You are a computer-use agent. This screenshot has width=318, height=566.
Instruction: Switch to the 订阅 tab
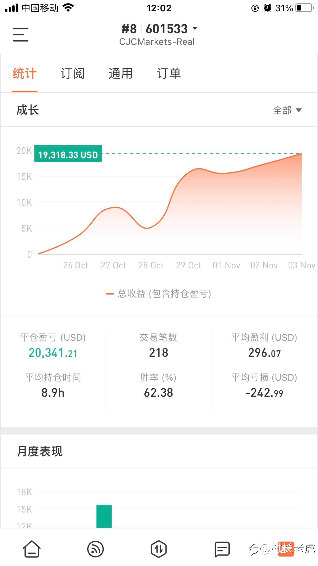click(72, 74)
